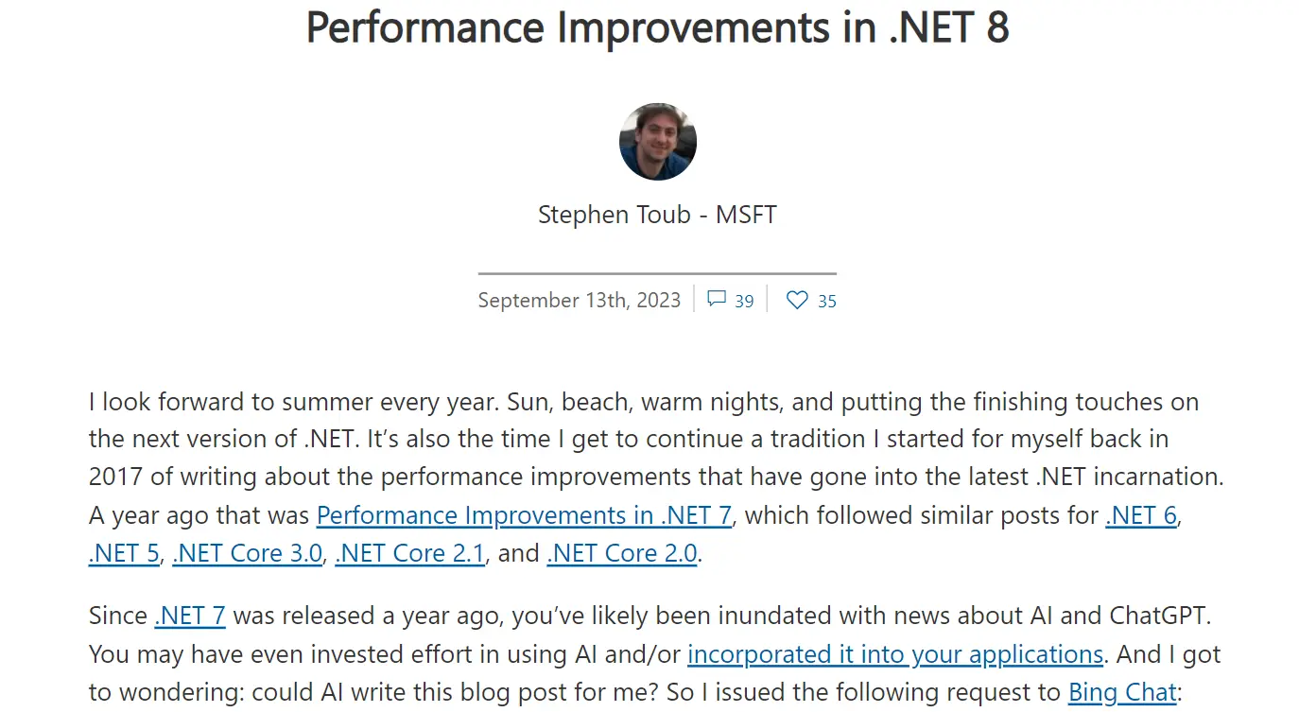
Task: Click the comment count number 39
Action: [744, 302]
